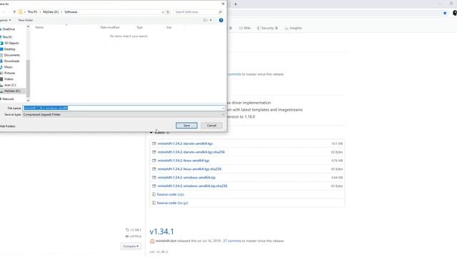
Task: Click the 27 commits link under v1.34.1
Action: [x=232, y=241]
